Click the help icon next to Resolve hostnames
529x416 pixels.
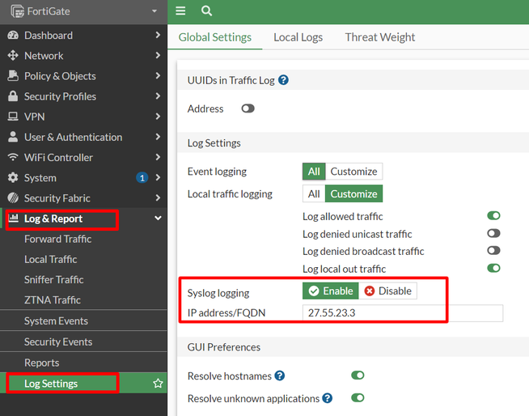point(279,376)
